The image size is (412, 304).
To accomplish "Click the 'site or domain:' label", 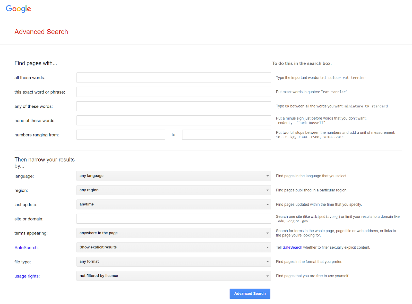I will pos(29,219).
